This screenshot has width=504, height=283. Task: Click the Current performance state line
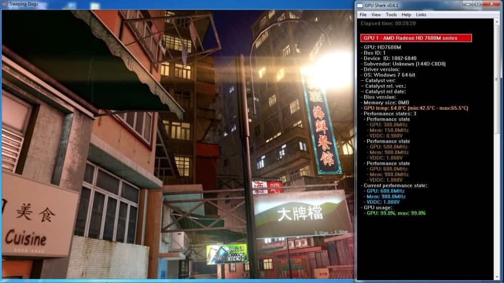394,186
